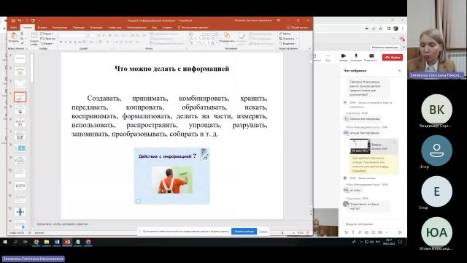The width and height of the screenshot is (467, 263).
Task: Open the Заменить dropdown
Action: 288,39
